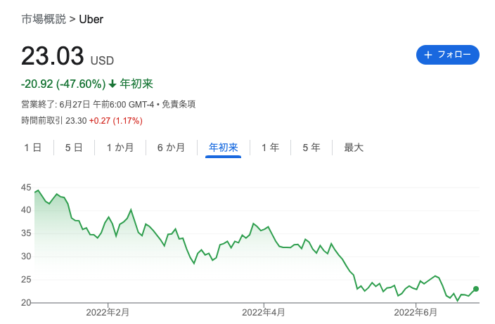
Task: Click the 2022年4月 axis label
Action: point(263,311)
